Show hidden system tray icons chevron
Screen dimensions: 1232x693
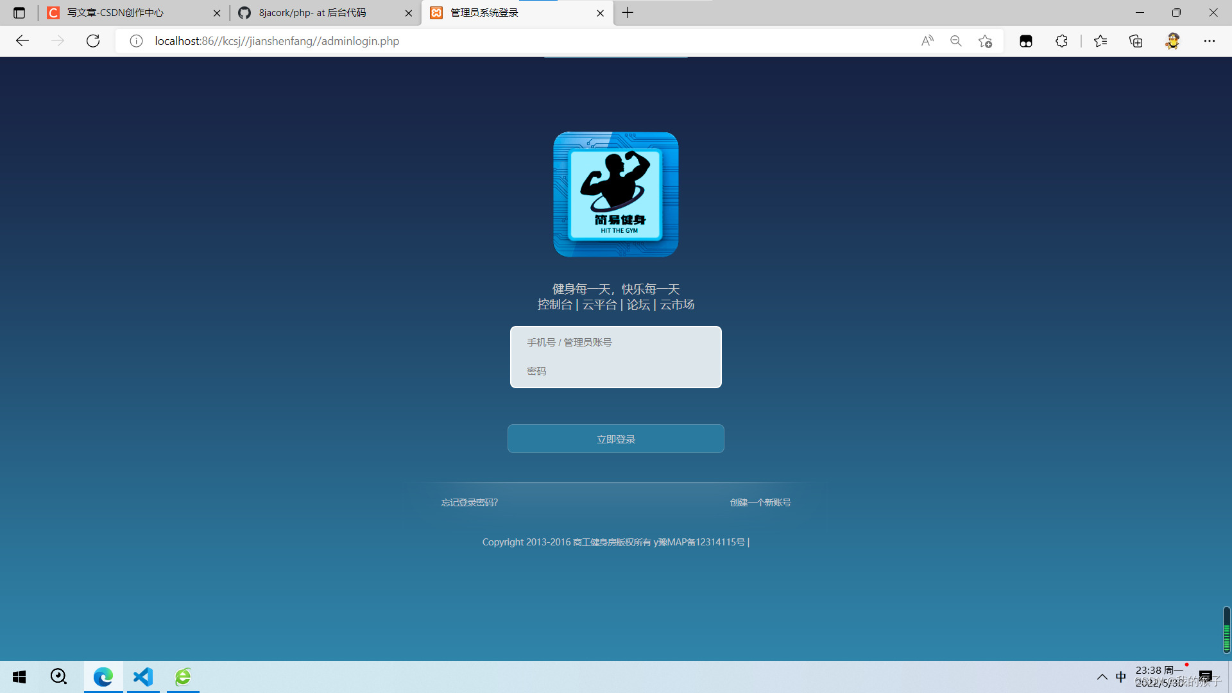tap(1102, 677)
